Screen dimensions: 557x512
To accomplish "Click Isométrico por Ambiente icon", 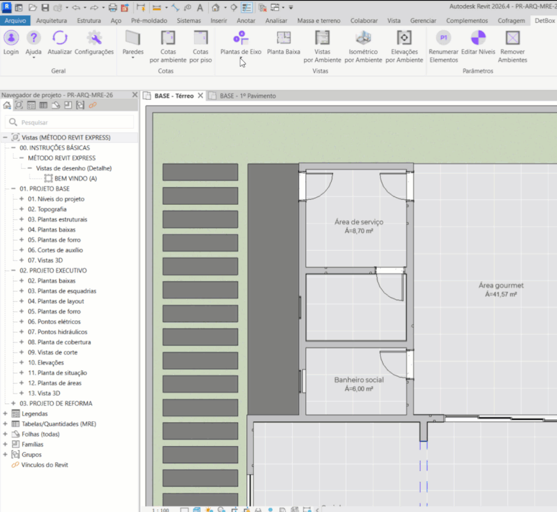I will 364,38.
